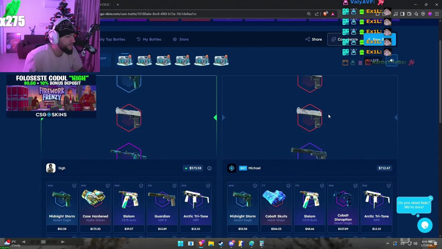Open the My Battles tab
The height and width of the screenshot is (249, 442).
(x=149, y=39)
